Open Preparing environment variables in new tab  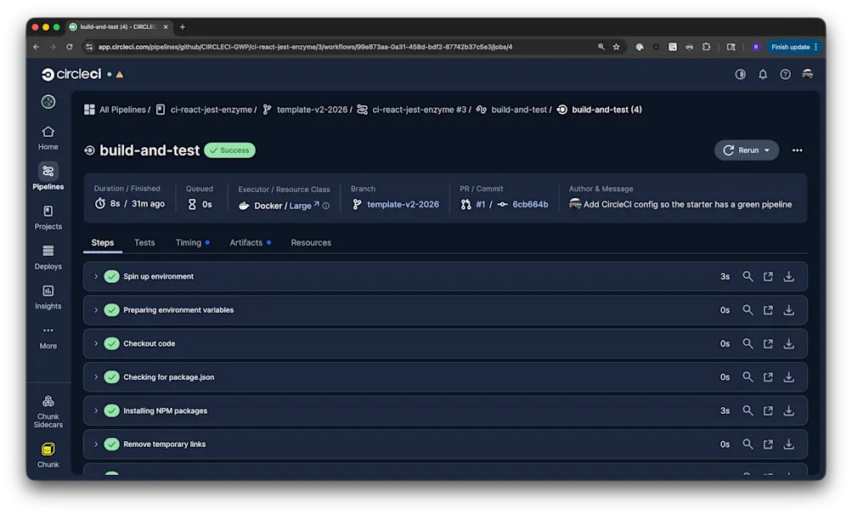click(768, 310)
